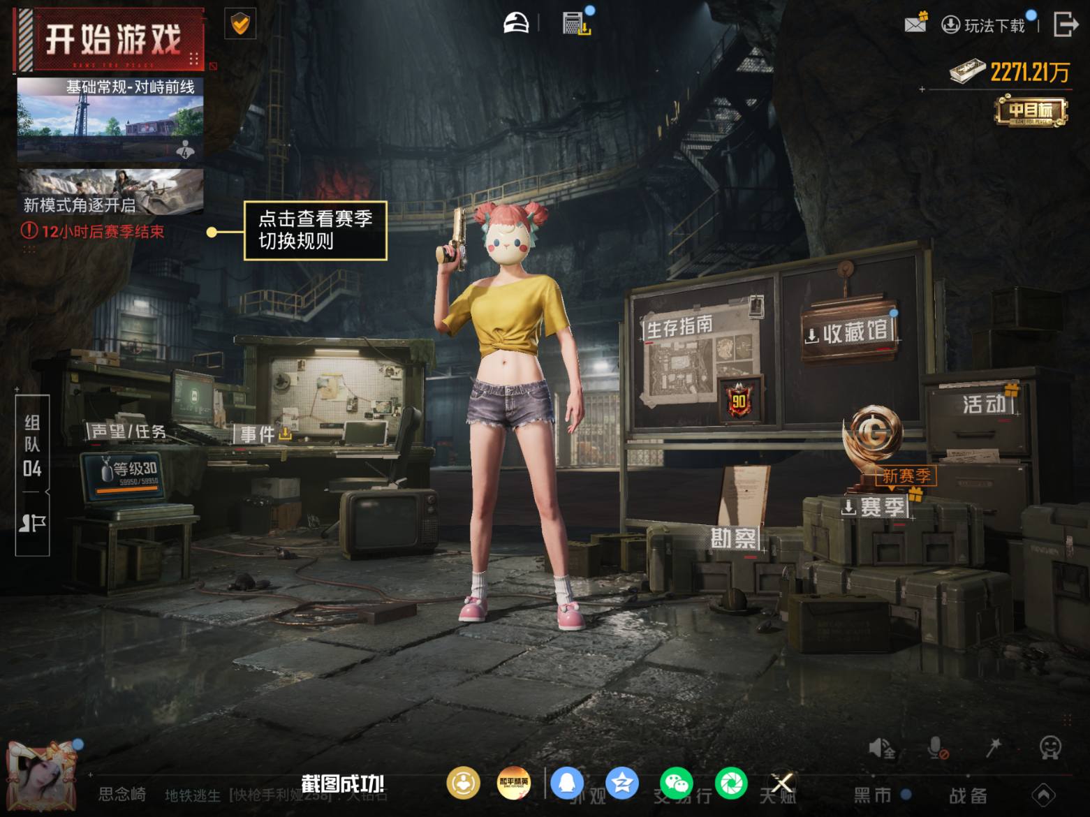Image resolution: width=1090 pixels, height=817 pixels.
Task: Open the 收藏馆 collection sign
Action: tap(849, 332)
